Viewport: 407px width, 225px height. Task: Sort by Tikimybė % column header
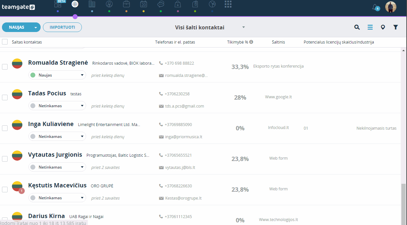(x=238, y=42)
